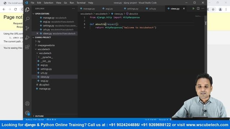Viewport: 230px width, 129px height.
Task: Click the aboutUs breadcrumb symbol
Action: [x=132, y=14]
